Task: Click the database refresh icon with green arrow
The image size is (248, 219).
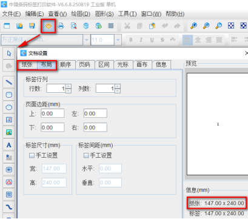Action: 98,26
